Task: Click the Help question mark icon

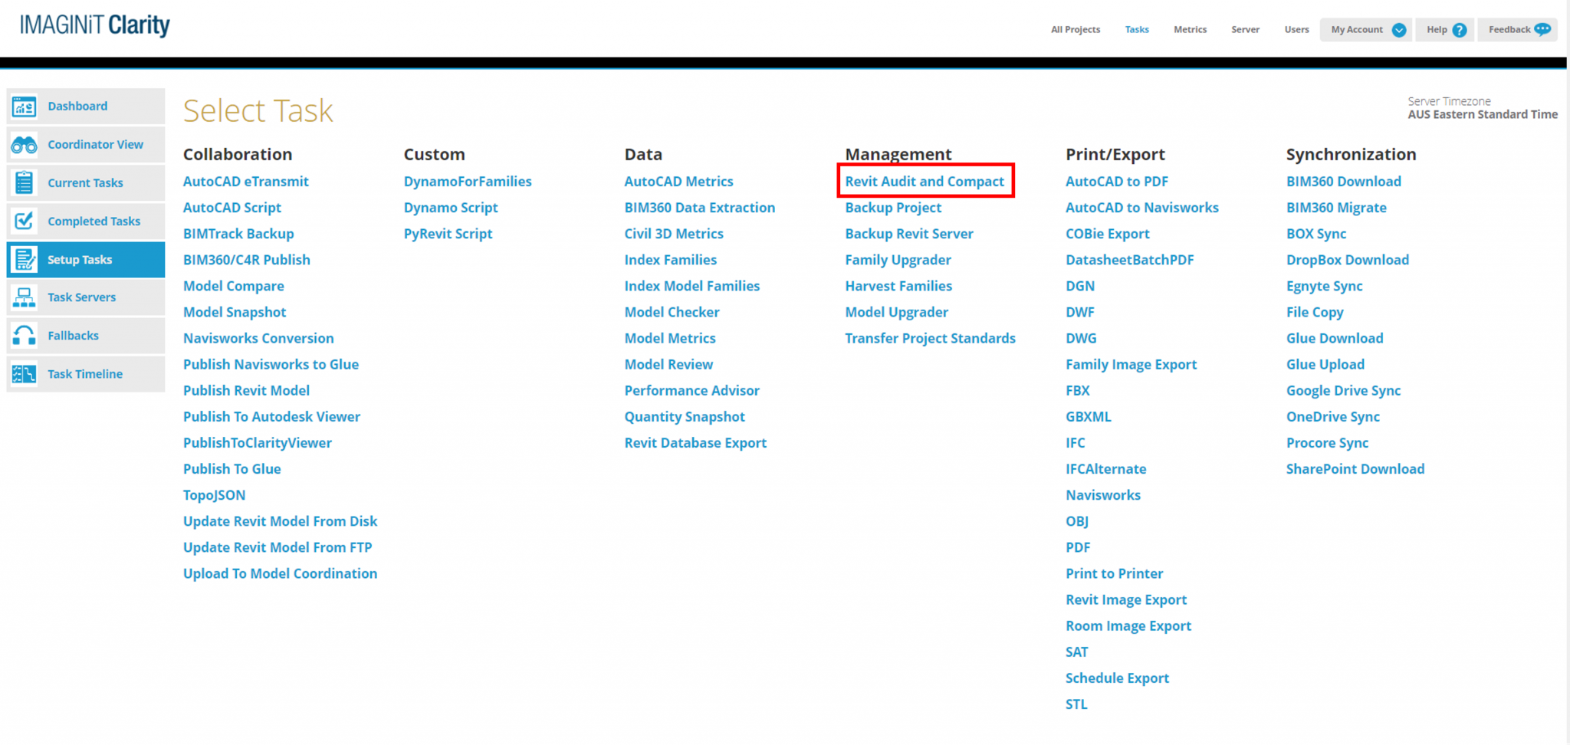Action: coord(1460,30)
